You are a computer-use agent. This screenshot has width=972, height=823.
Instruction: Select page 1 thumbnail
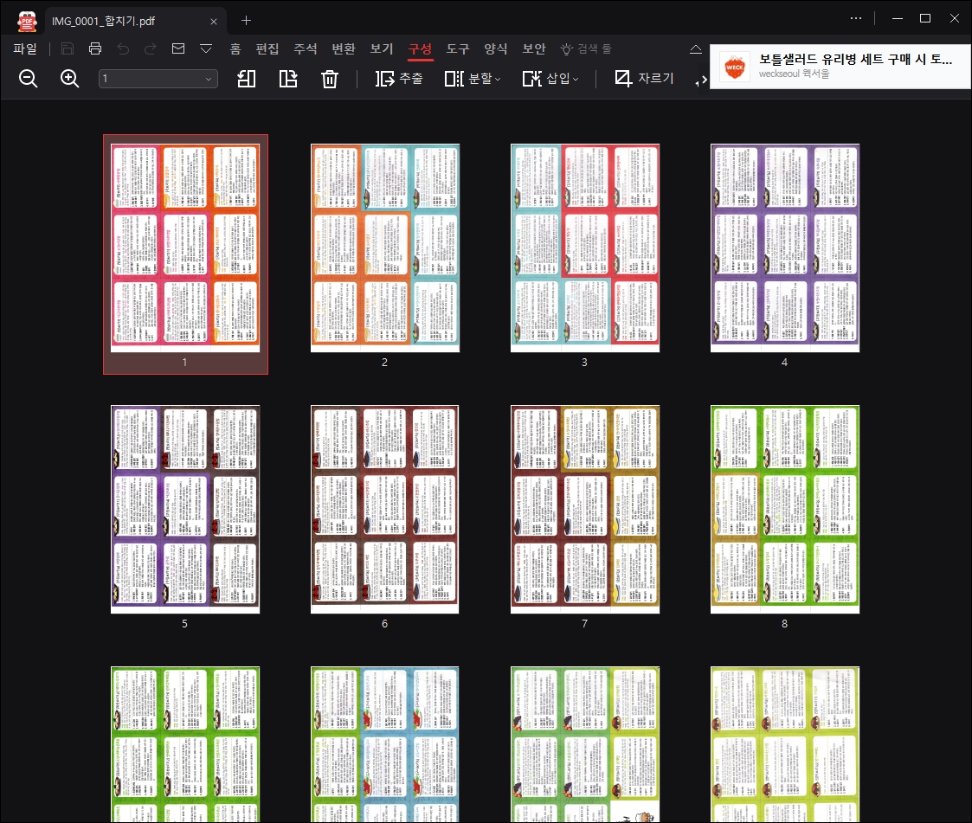click(185, 248)
